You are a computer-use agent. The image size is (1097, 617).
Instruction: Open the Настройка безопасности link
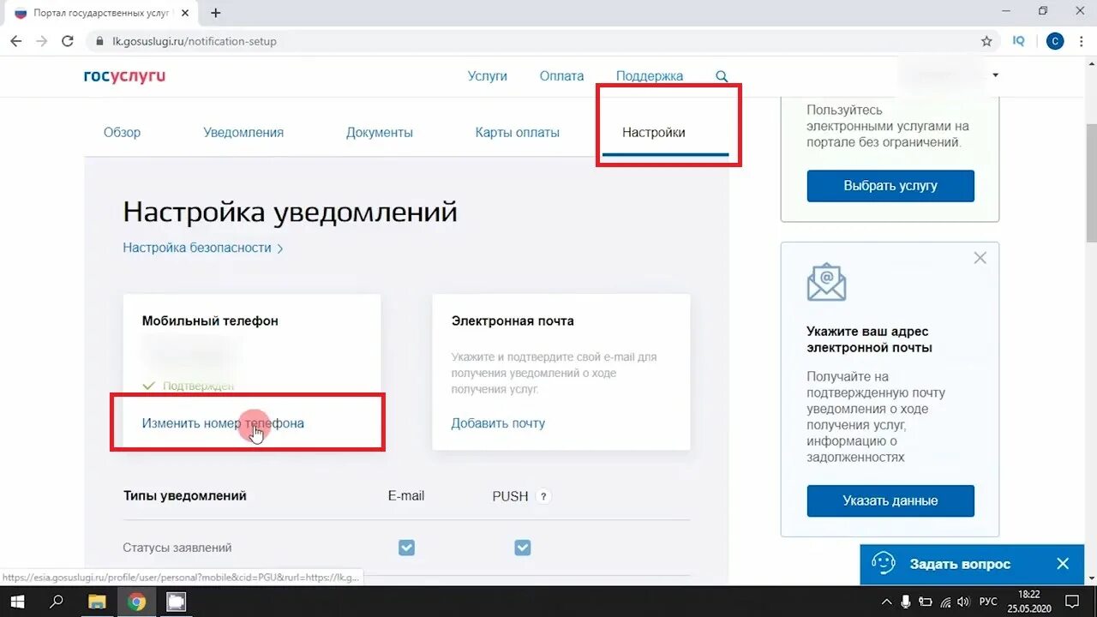(202, 248)
